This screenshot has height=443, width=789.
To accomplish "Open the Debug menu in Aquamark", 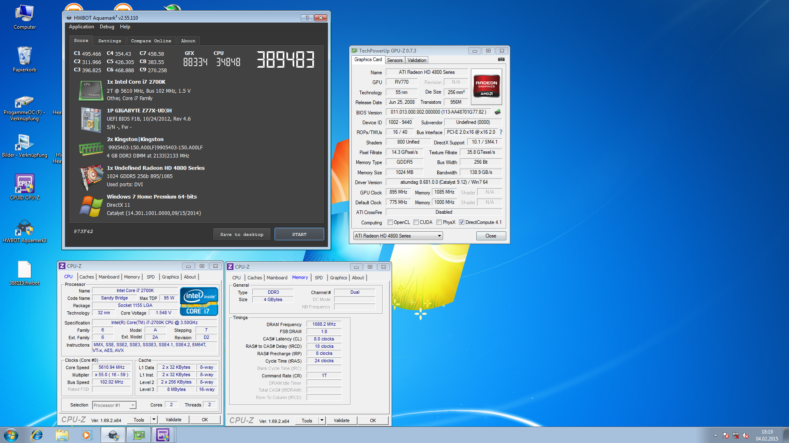I will (107, 27).
